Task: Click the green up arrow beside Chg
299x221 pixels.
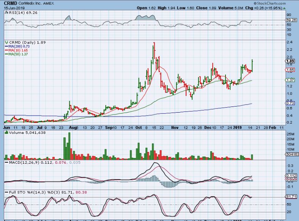Action: pos(284,8)
